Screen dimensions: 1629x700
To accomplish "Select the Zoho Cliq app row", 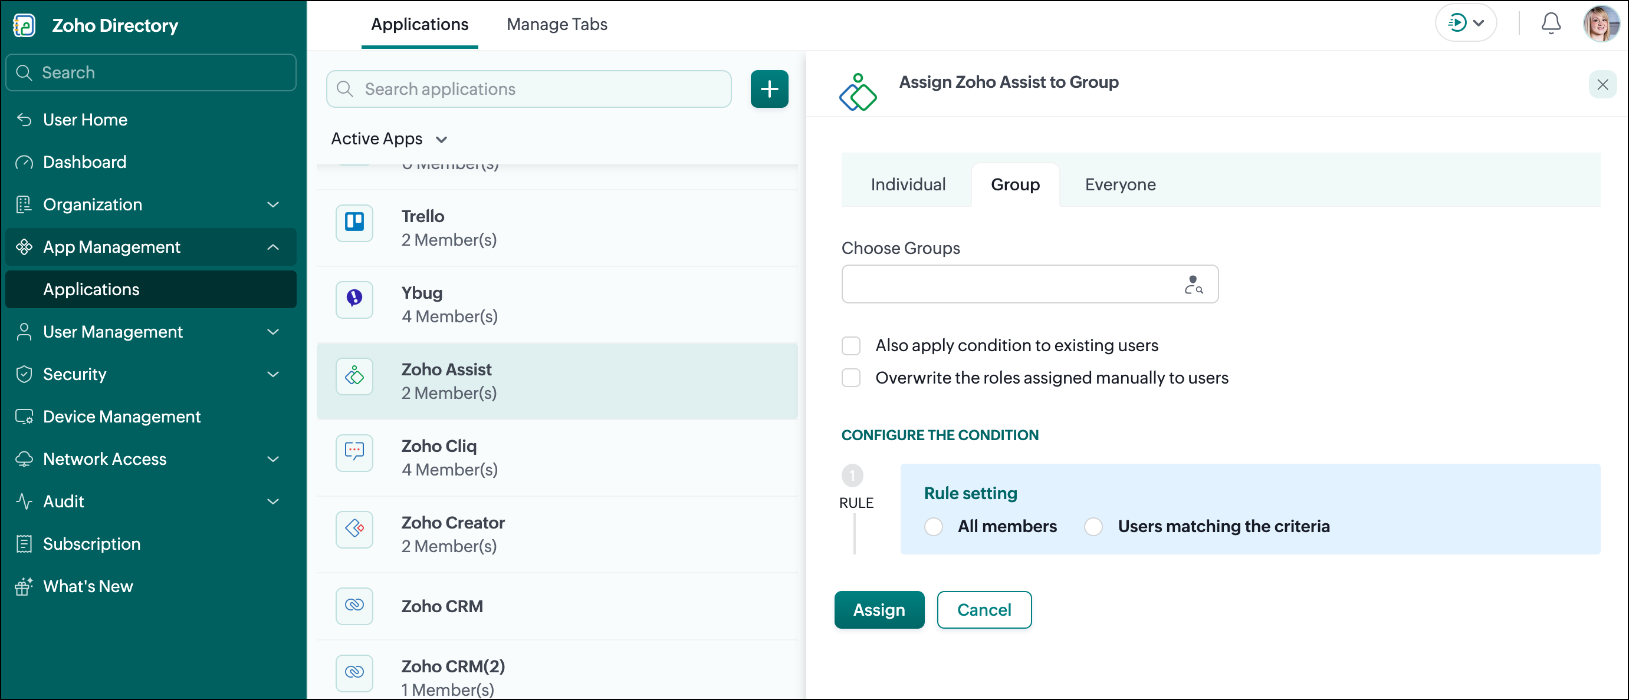I will coord(557,458).
